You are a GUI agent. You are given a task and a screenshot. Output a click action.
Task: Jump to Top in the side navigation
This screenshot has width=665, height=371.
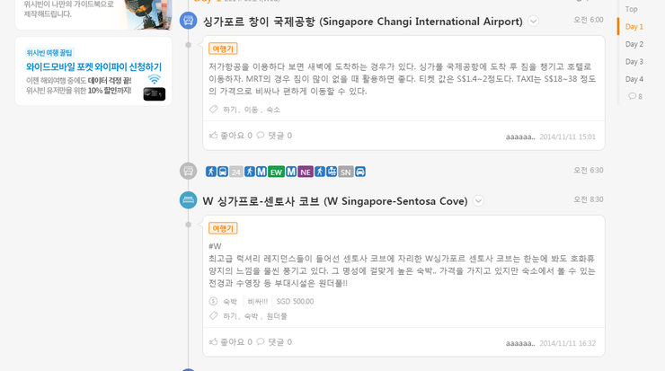[632, 9]
